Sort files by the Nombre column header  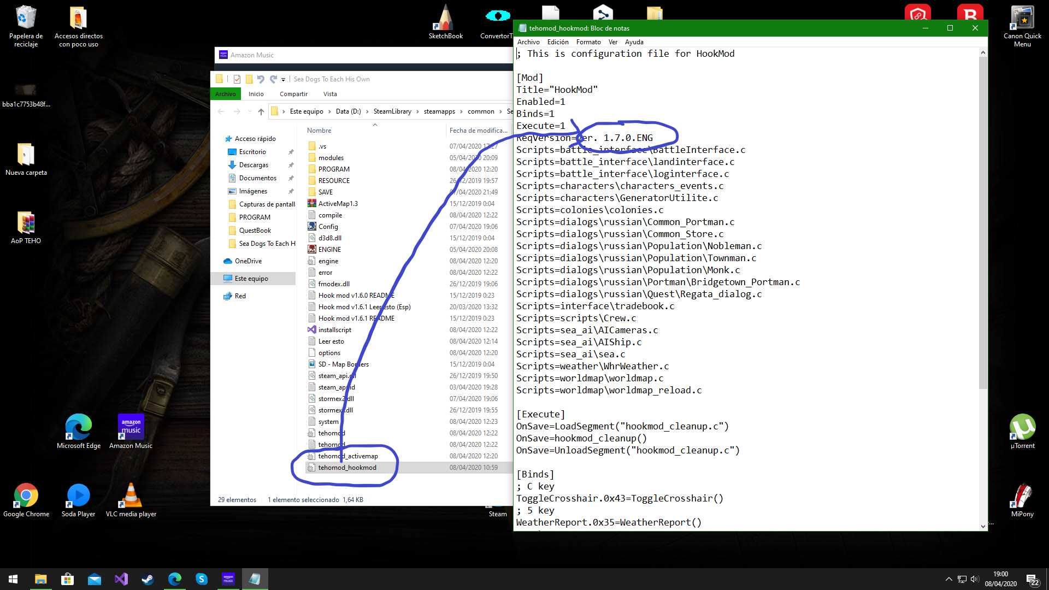point(319,131)
